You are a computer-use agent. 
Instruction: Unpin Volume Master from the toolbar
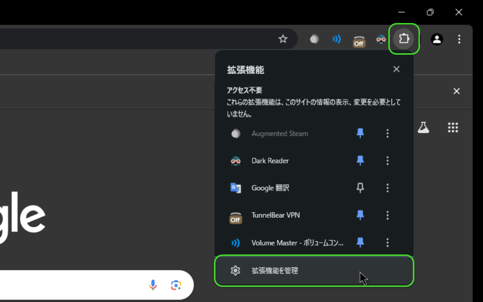360,242
